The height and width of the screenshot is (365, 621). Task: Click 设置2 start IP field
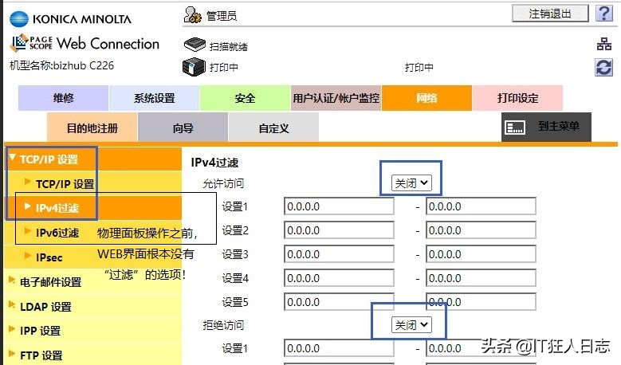(x=339, y=230)
